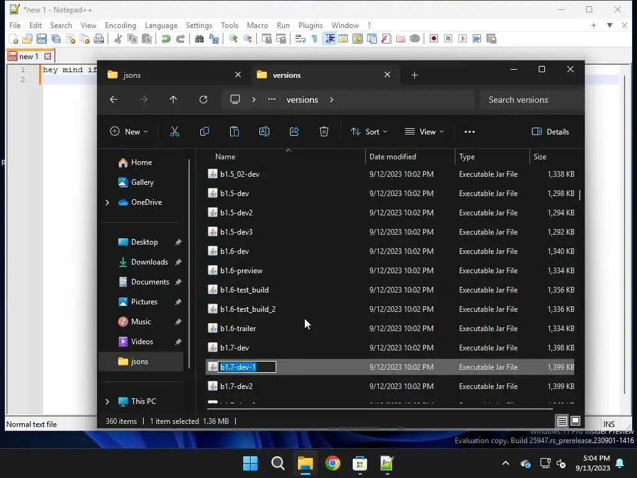637x478 pixels.
Task: Sort by the Type column header
Action: tap(492, 157)
